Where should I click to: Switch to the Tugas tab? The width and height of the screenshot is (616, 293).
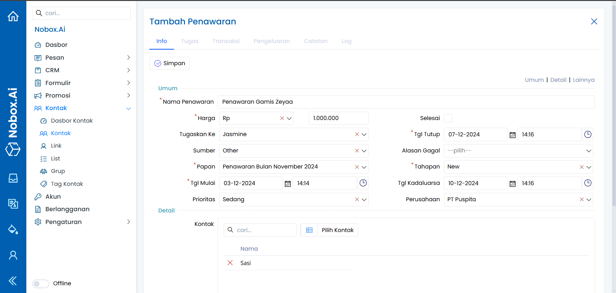coord(190,41)
